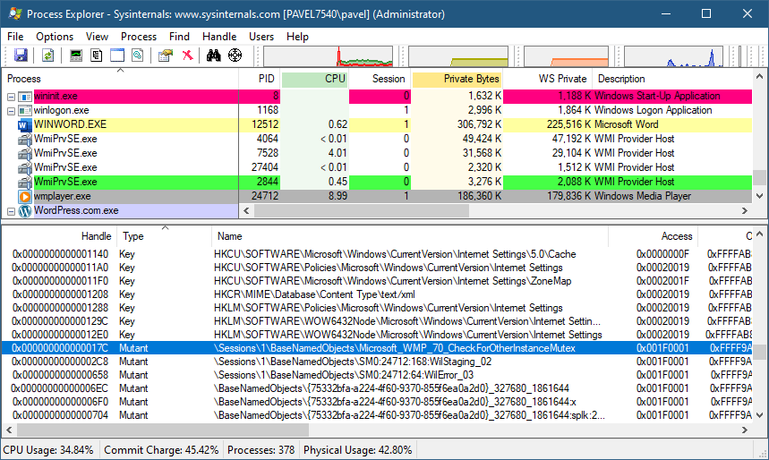This screenshot has width=769, height=460.
Task: Click the icon of WmiPrvSE.exe PID 27404
Action: 24,167
